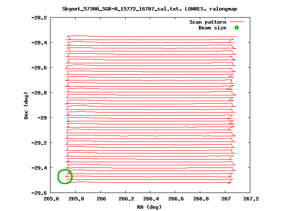Click x-axis tick label 266
This screenshot has height=211, width=281.
pyautogui.click(x=101, y=199)
